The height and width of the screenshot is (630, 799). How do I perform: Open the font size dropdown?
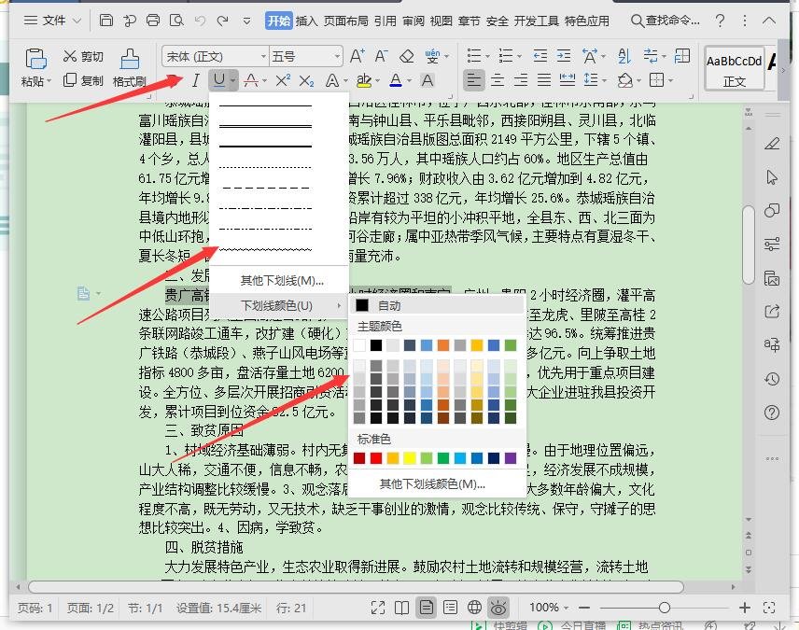pyautogui.click(x=337, y=55)
